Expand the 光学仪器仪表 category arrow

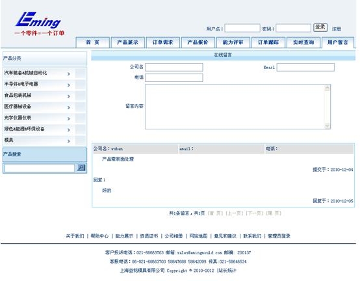[69, 118]
